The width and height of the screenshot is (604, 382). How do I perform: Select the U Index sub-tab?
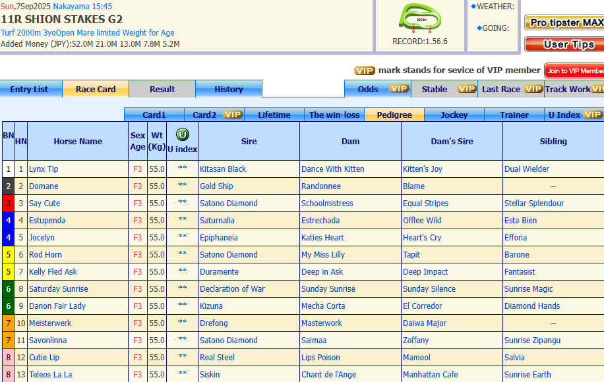pos(574,115)
